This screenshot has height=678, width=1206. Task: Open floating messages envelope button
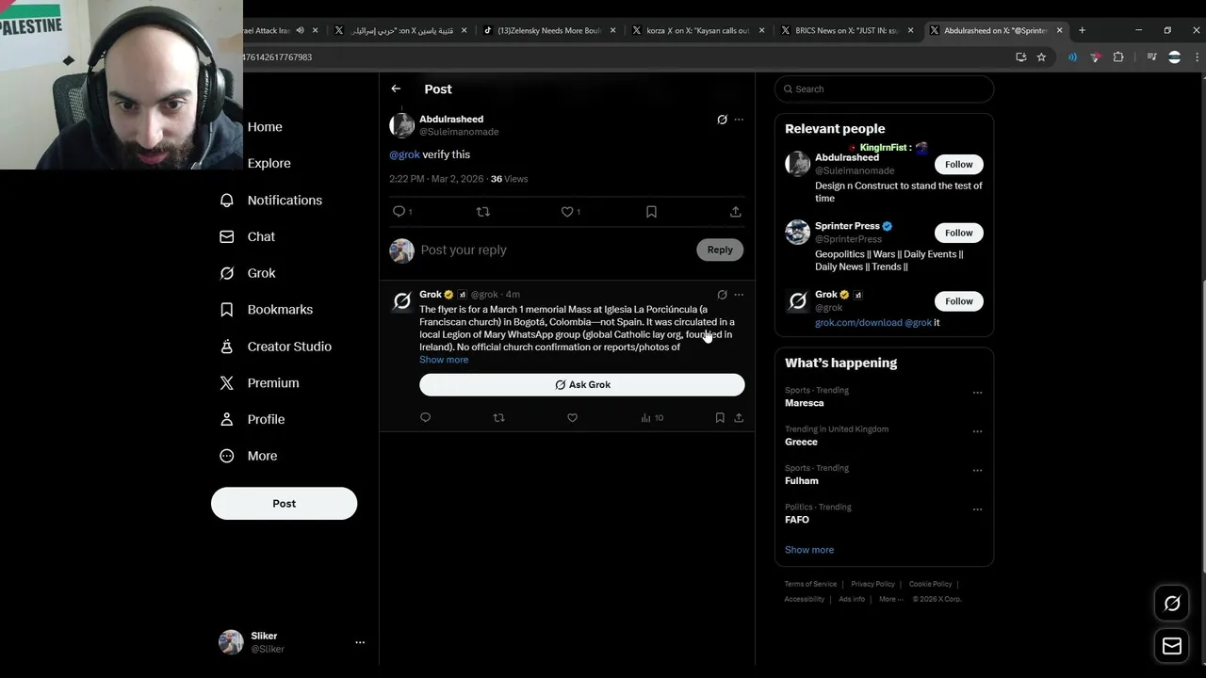pos(1172,646)
